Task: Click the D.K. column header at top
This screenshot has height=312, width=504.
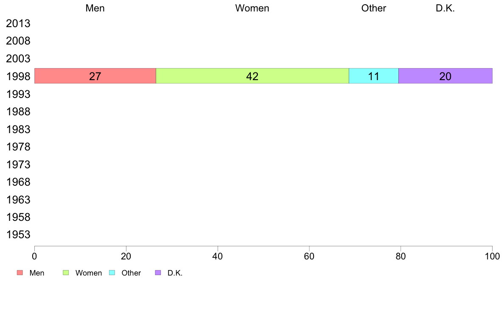Action: click(445, 8)
